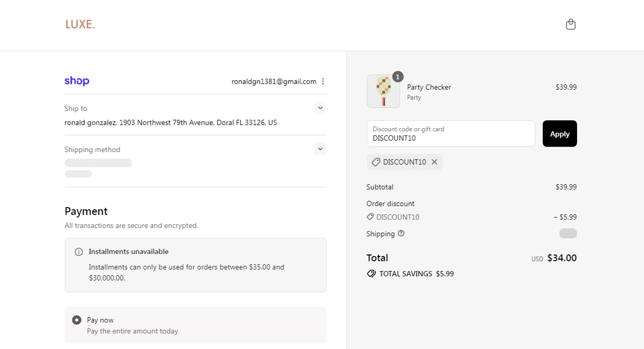
Task: Click the Party Checker product name
Action: tap(429, 87)
